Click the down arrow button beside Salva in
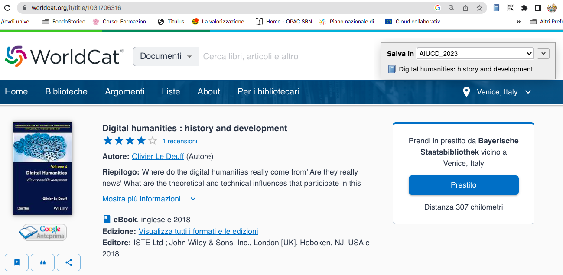The height and width of the screenshot is (275, 563). [x=543, y=54]
